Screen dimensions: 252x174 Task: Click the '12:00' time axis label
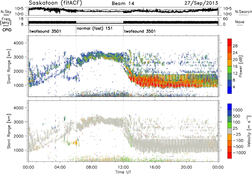pos(123,167)
